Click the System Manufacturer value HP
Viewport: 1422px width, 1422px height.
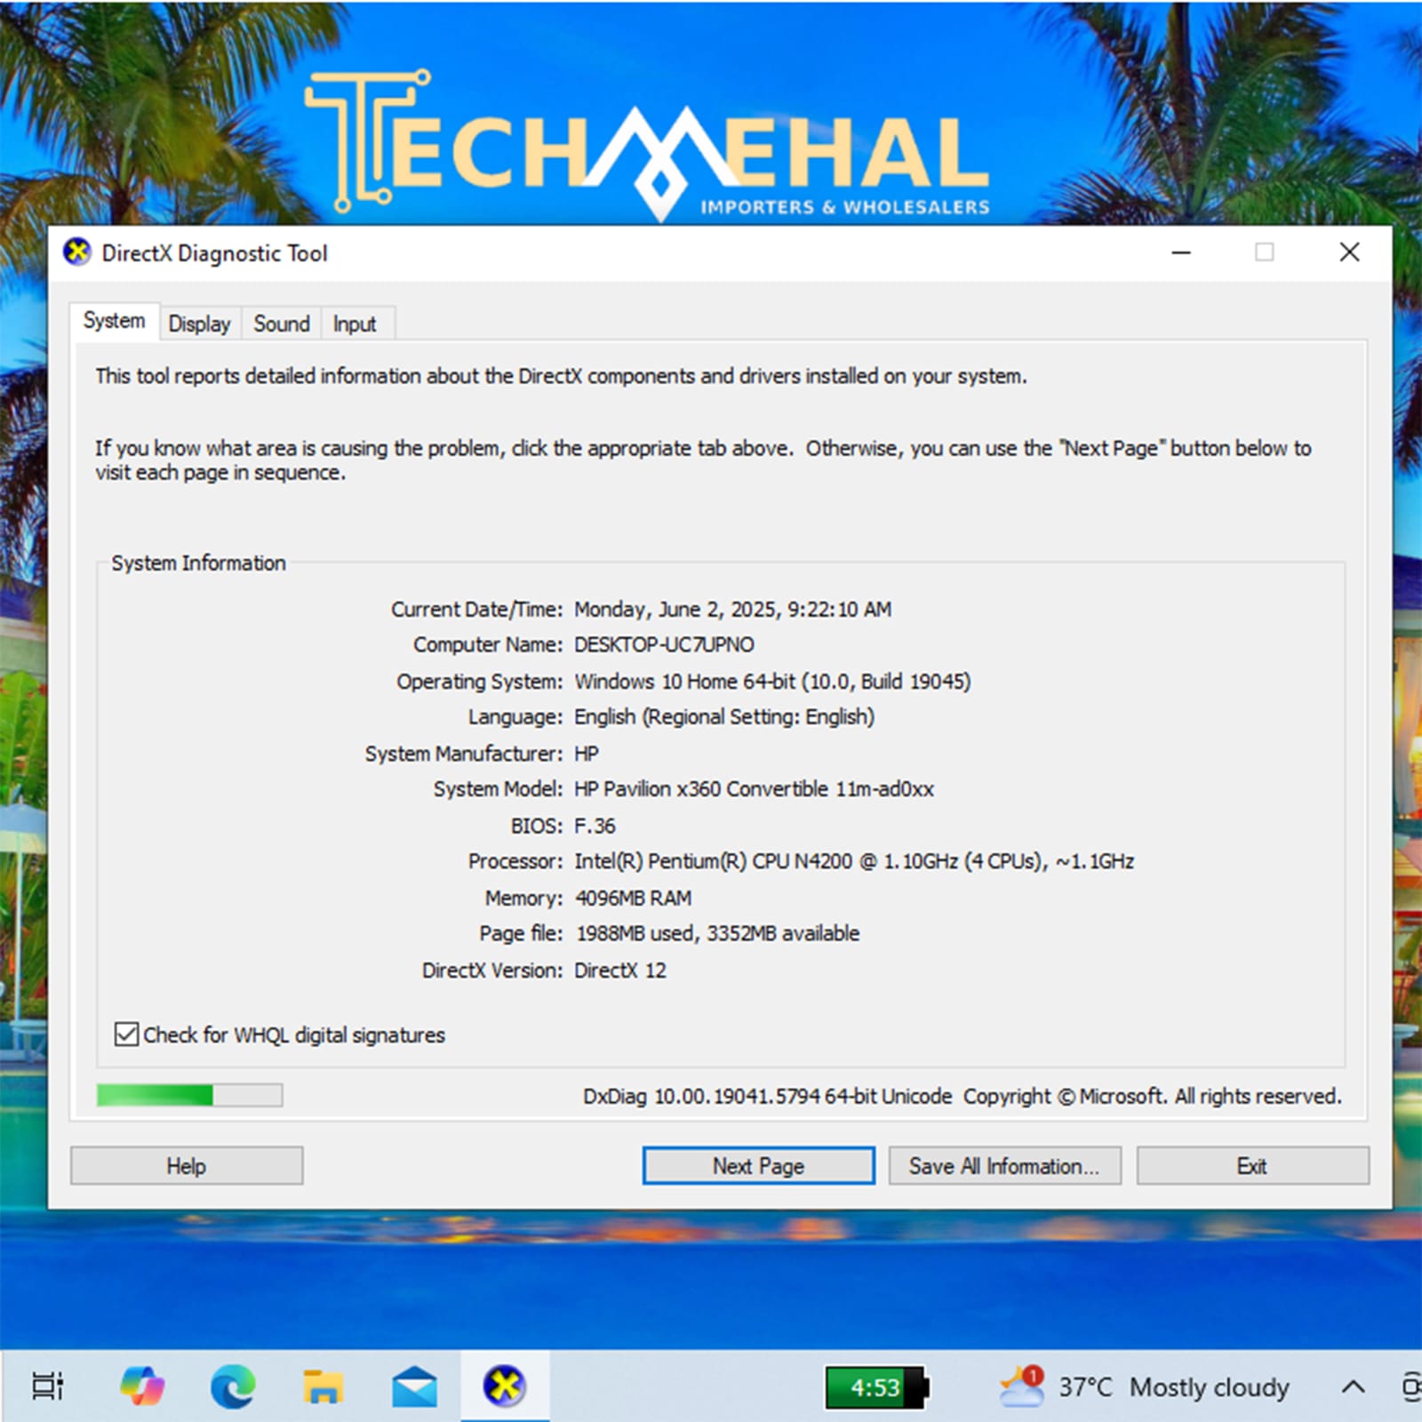[x=587, y=754]
